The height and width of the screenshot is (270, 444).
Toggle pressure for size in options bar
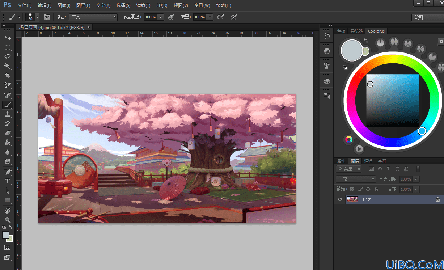coord(234,17)
